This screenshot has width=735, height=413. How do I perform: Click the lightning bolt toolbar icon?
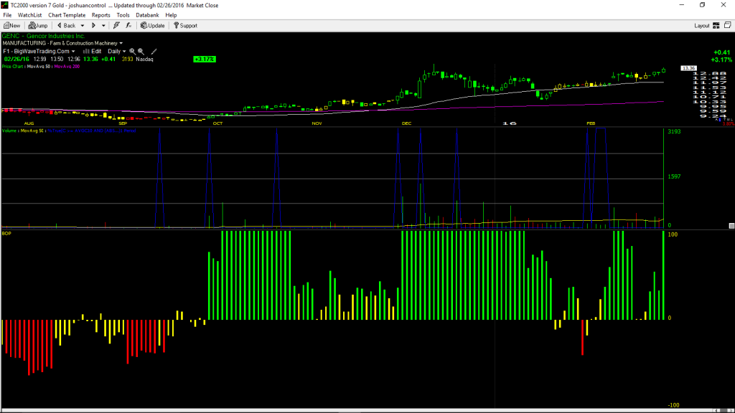point(116,26)
